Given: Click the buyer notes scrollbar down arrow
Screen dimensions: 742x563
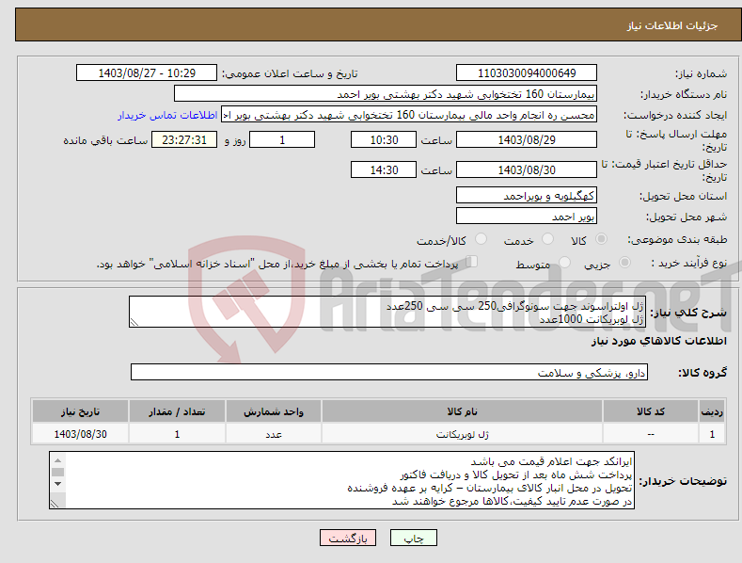Looking at the screenshot, I should [57, 484].
